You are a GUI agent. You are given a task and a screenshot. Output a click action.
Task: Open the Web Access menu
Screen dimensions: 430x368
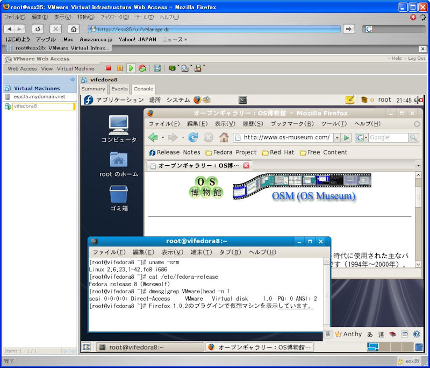[22, 69]
